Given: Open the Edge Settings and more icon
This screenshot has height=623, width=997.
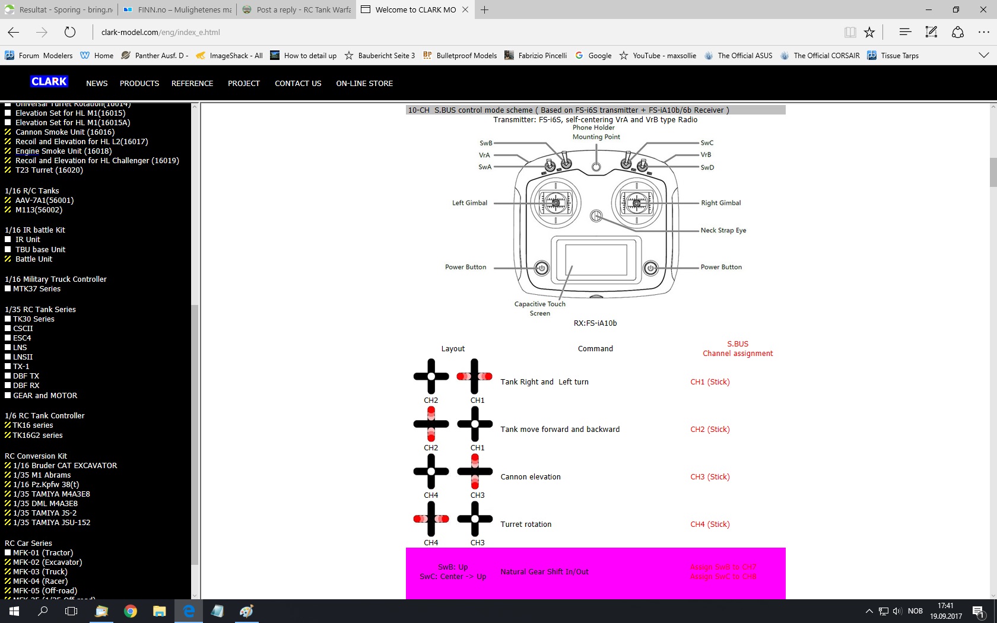Looking at the screenshot, I should click(983, 32).
